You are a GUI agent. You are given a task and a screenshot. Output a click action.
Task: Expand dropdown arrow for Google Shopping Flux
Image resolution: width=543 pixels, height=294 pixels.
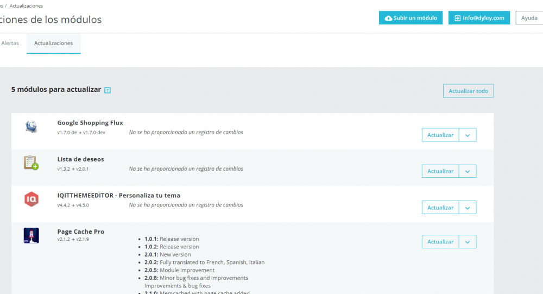point(468,135)
